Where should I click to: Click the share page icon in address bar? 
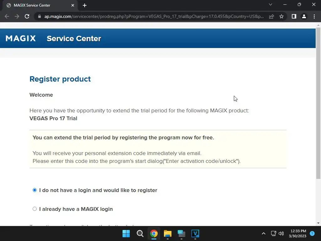click(x=271, y=16)
